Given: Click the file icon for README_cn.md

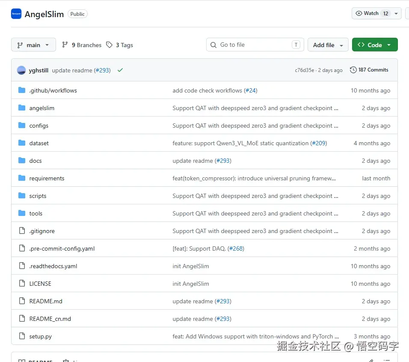Looking at the screenshot, I should pyautogui.click(x=22, y=318).
